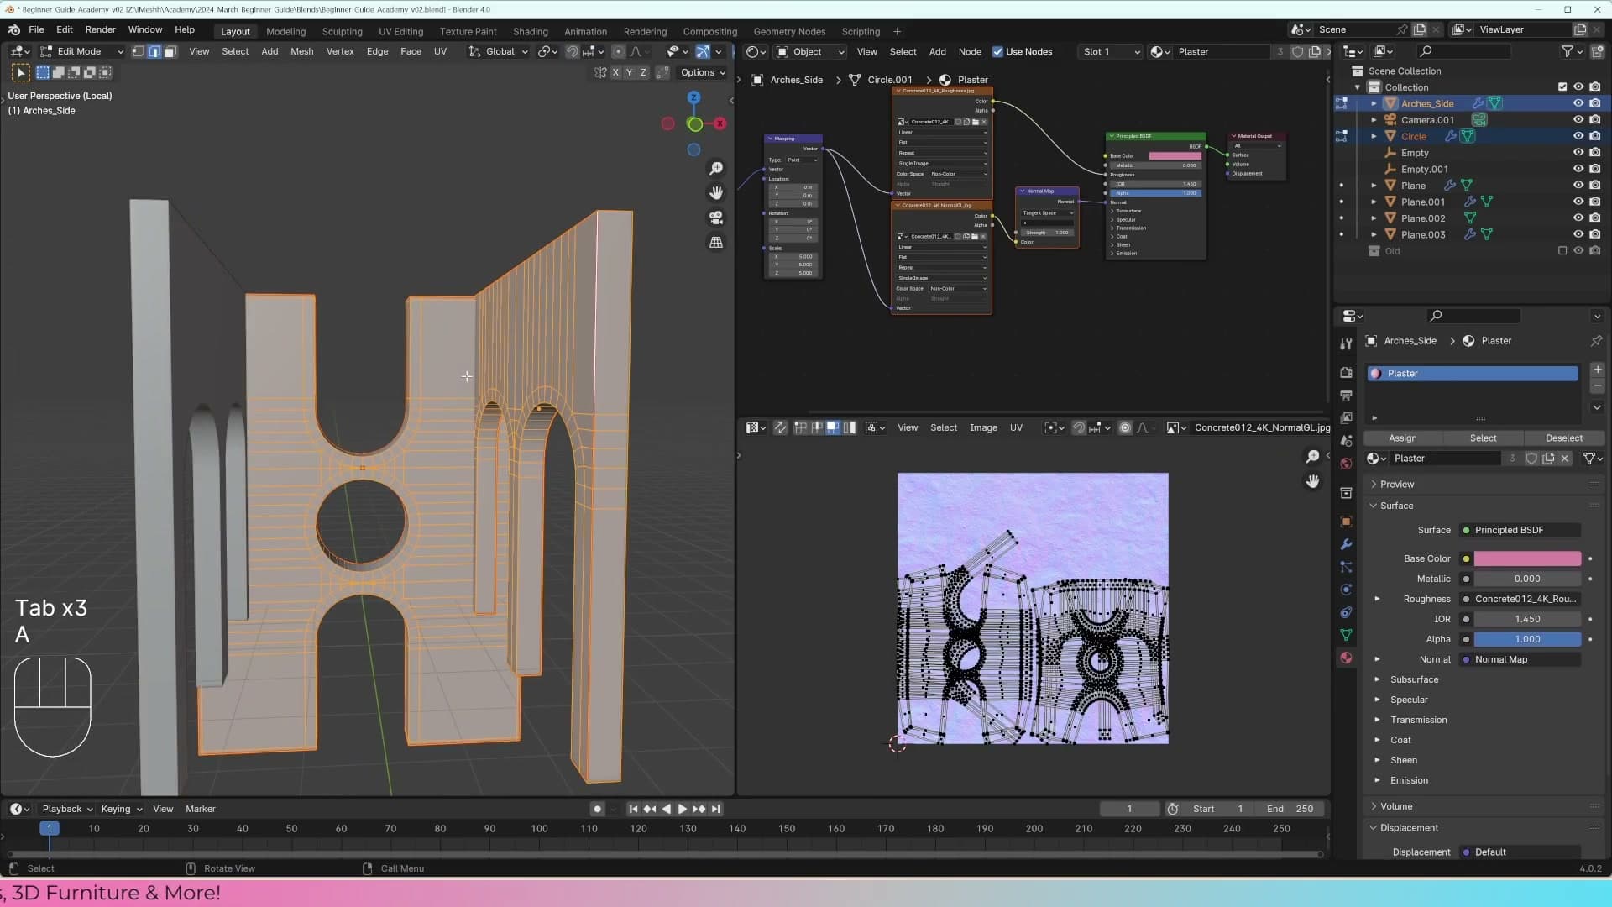Click the Alpha value slider
The height and width of the screenshot is (907, 1612).
[x=1527, y=640]
